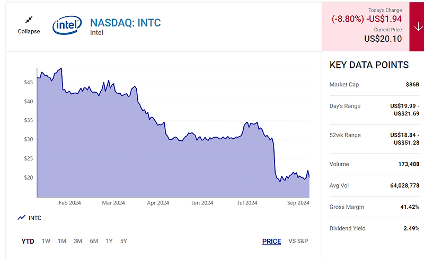Toggle chart to VS S&P comparison
424x259 pixels.
point(298,241)
